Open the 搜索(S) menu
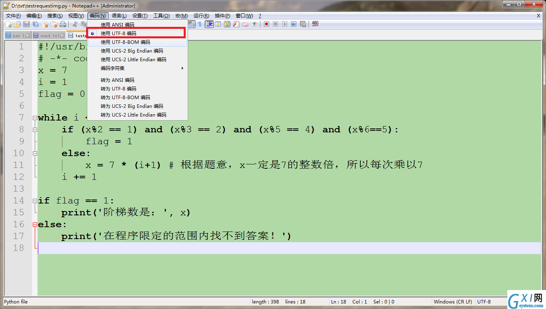This screenshot has width=546, height=309. coord(55,16)
